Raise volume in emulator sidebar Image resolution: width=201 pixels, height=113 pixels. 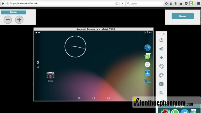click(161, 49)
